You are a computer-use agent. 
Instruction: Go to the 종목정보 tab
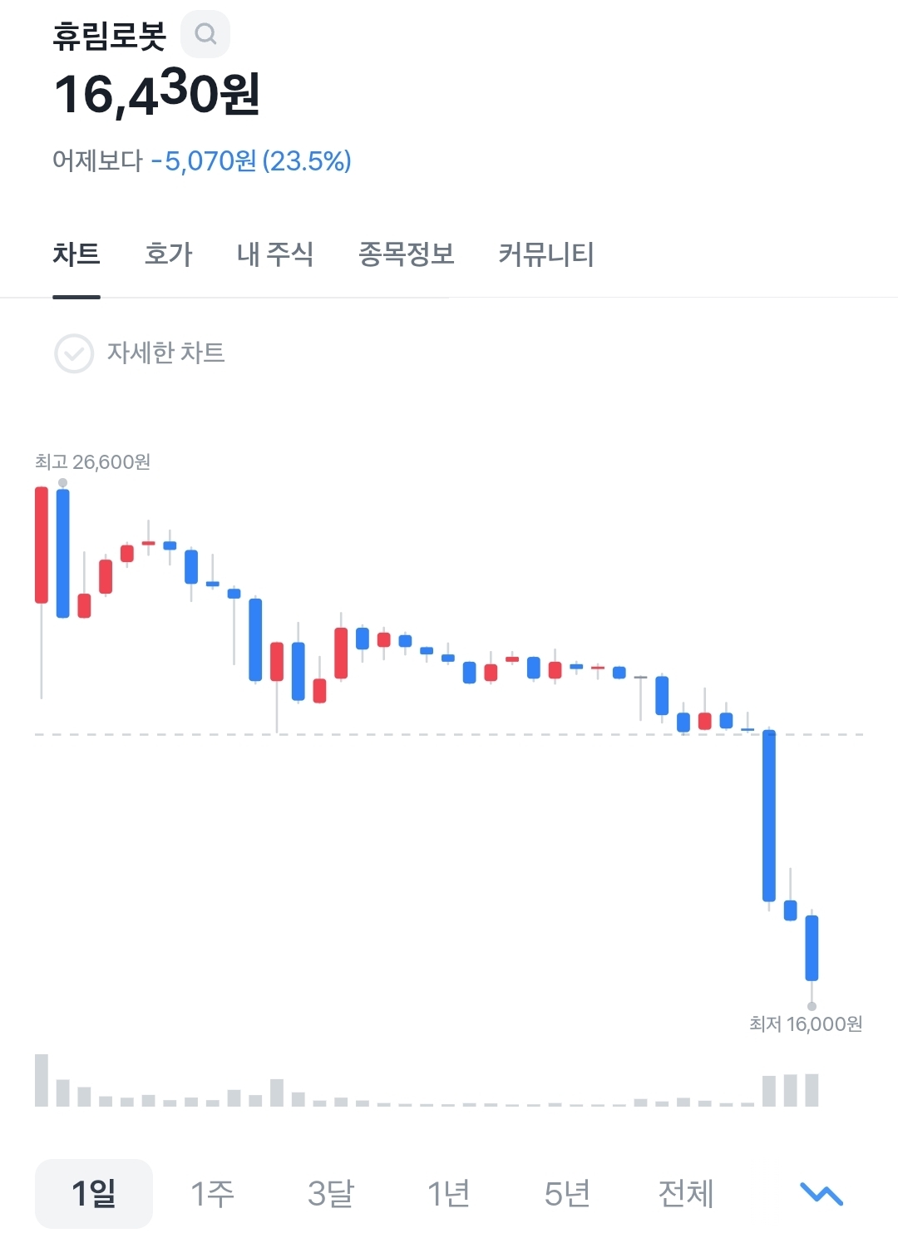[406, 254]
